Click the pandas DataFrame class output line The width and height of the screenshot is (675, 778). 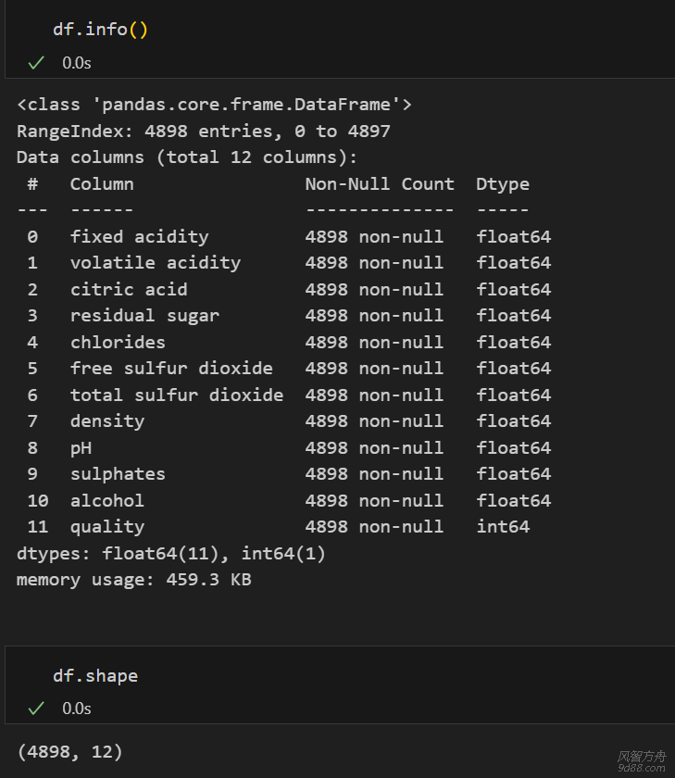pos(214,104)
